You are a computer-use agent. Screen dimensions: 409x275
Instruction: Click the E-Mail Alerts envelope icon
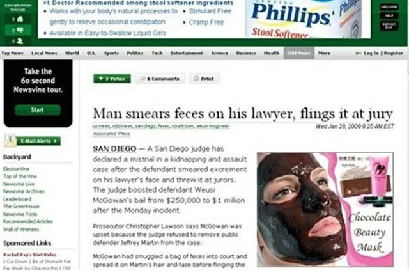pos(10,140)
